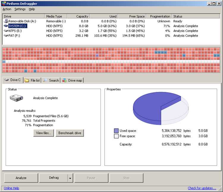Click the Benchmark drive button
Viewport: 223px width, 192px height.
pyautogui.click(x=70, y=133)
